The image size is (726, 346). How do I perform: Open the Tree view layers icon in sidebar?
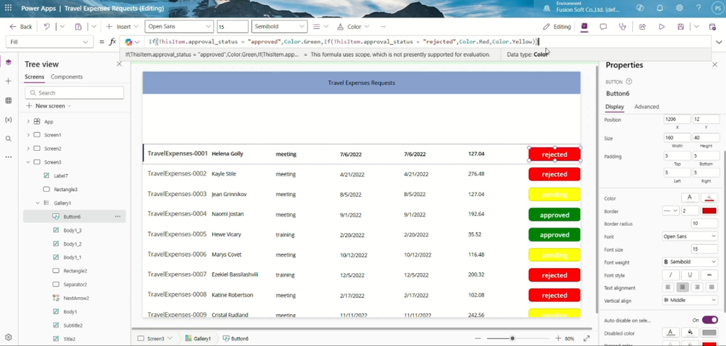[9, 62]
